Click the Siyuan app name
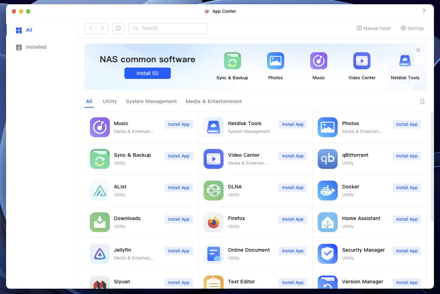Screen dimensions: 440x294 click(x=122, y=282)
